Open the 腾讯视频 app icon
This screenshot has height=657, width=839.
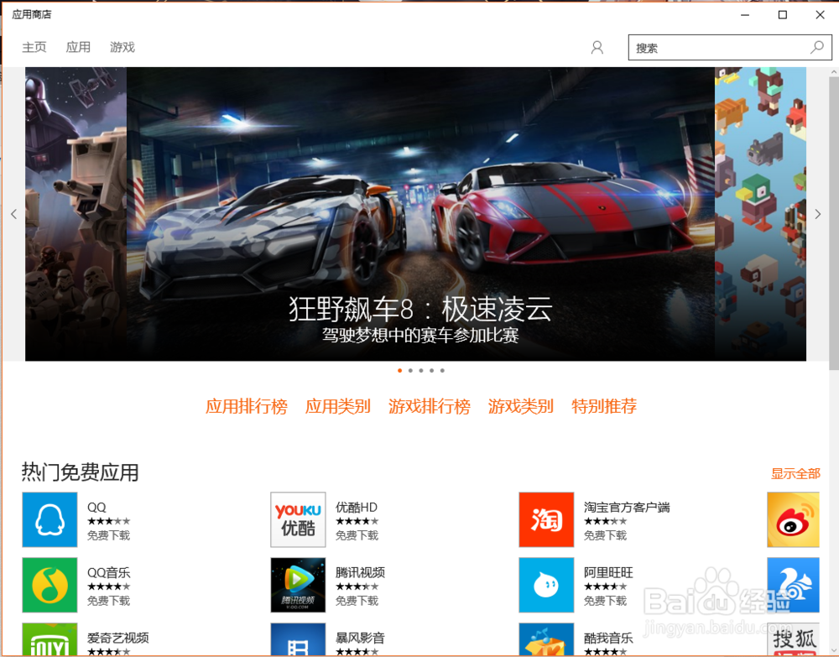pyautogui.click(x=298, y=585)
